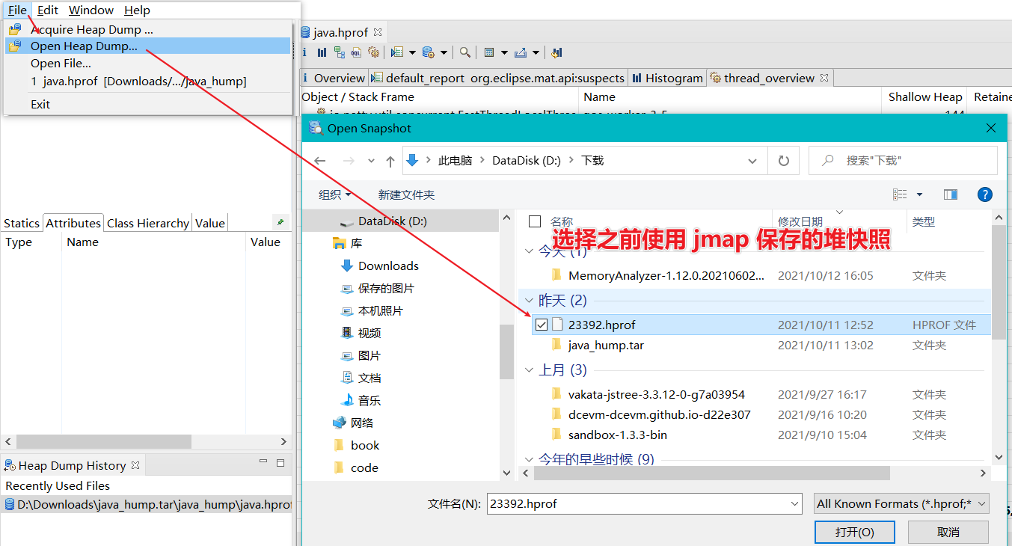Screen dimensions: 1012x546
Task: Close the thread_overview tab
Action: point(824,78)
